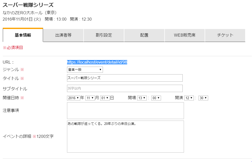The width and height of the screenshot is (252, 162).
Task: Click the サブタイトル field with 35字以内 placeholder
Action: tap(125, 88)
